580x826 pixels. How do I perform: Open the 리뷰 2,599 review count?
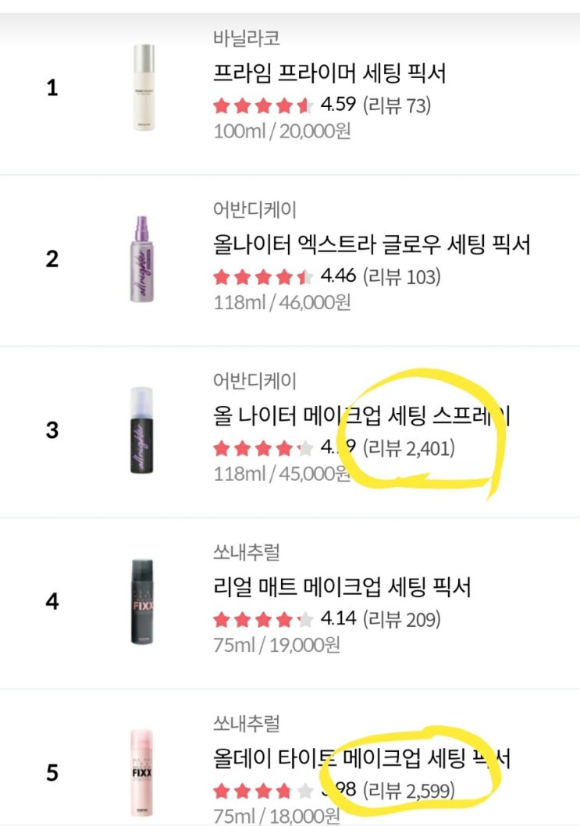pyautogui.click(x=410, y=791)
